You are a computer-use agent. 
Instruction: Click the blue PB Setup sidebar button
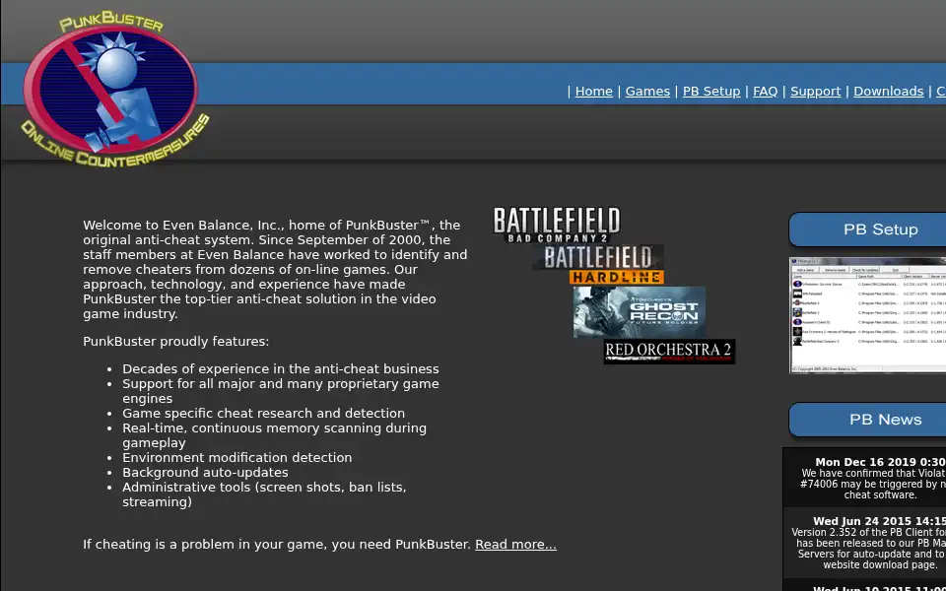(x=867, y=230)
